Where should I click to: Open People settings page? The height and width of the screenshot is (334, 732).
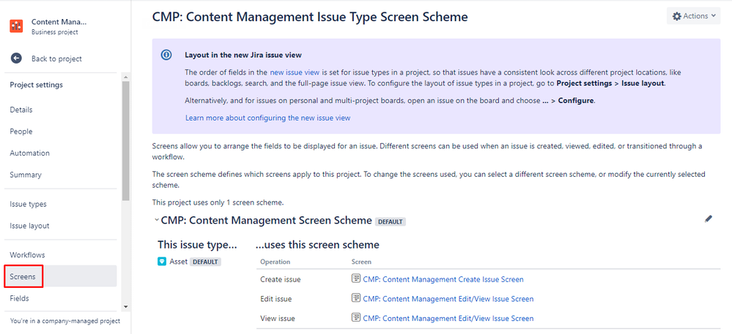pyautogui.click(x=21, y=132)
